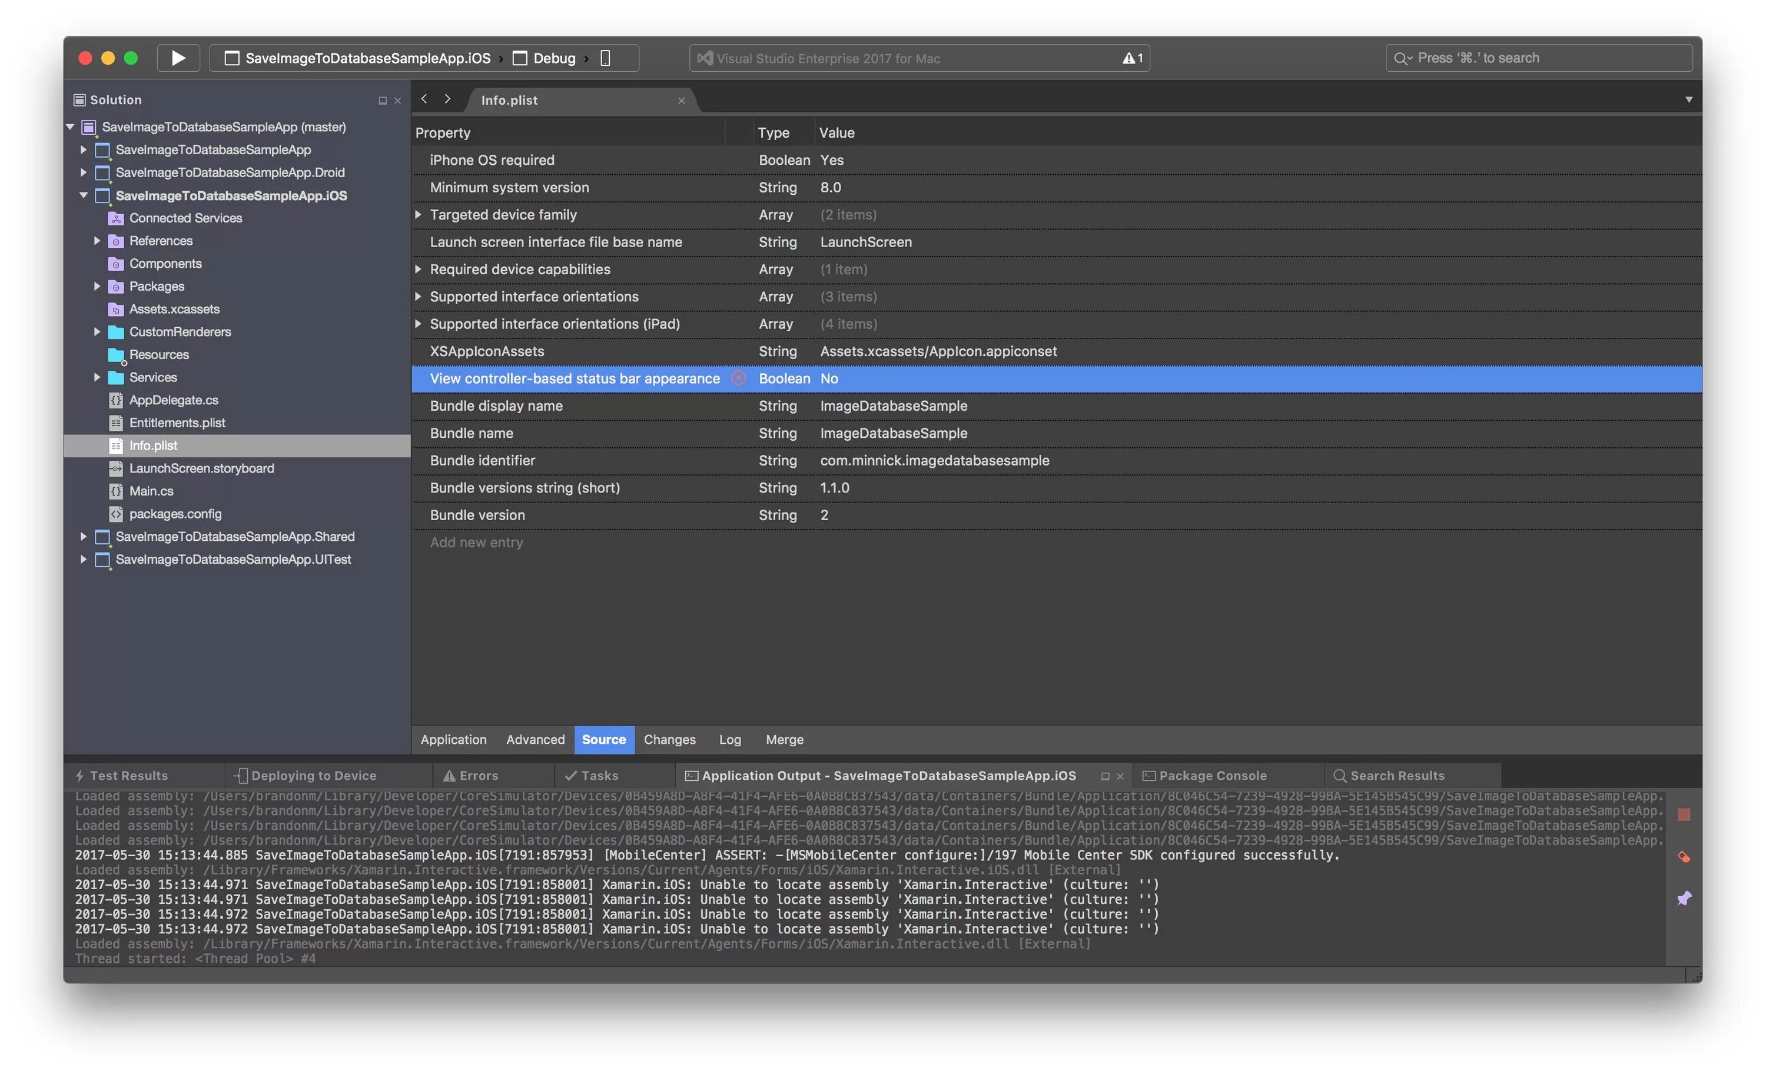Undock the Solution pad
The width and height of the screenshot is (1766, 1074).
click(x=383, y=100)
